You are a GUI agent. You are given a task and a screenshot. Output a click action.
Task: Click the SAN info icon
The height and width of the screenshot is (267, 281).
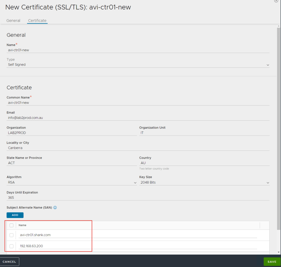coord(55,207)
